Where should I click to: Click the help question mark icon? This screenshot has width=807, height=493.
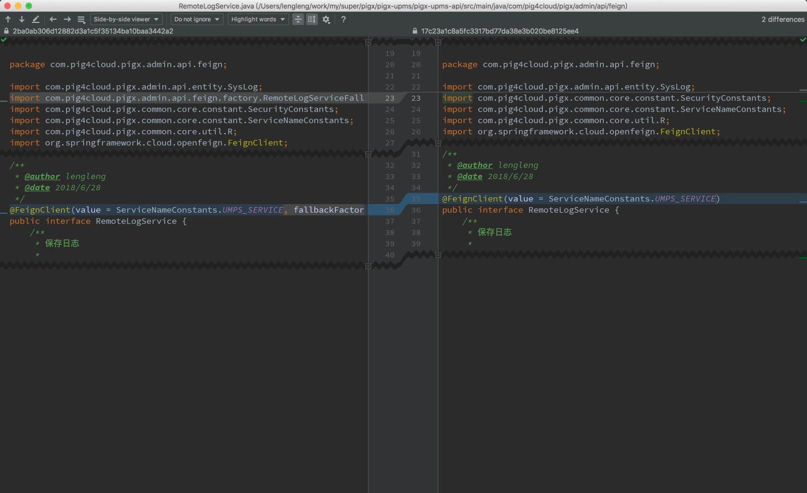coord(343,19)
